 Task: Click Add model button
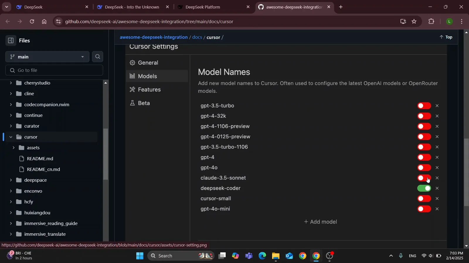tap(320, 222)
